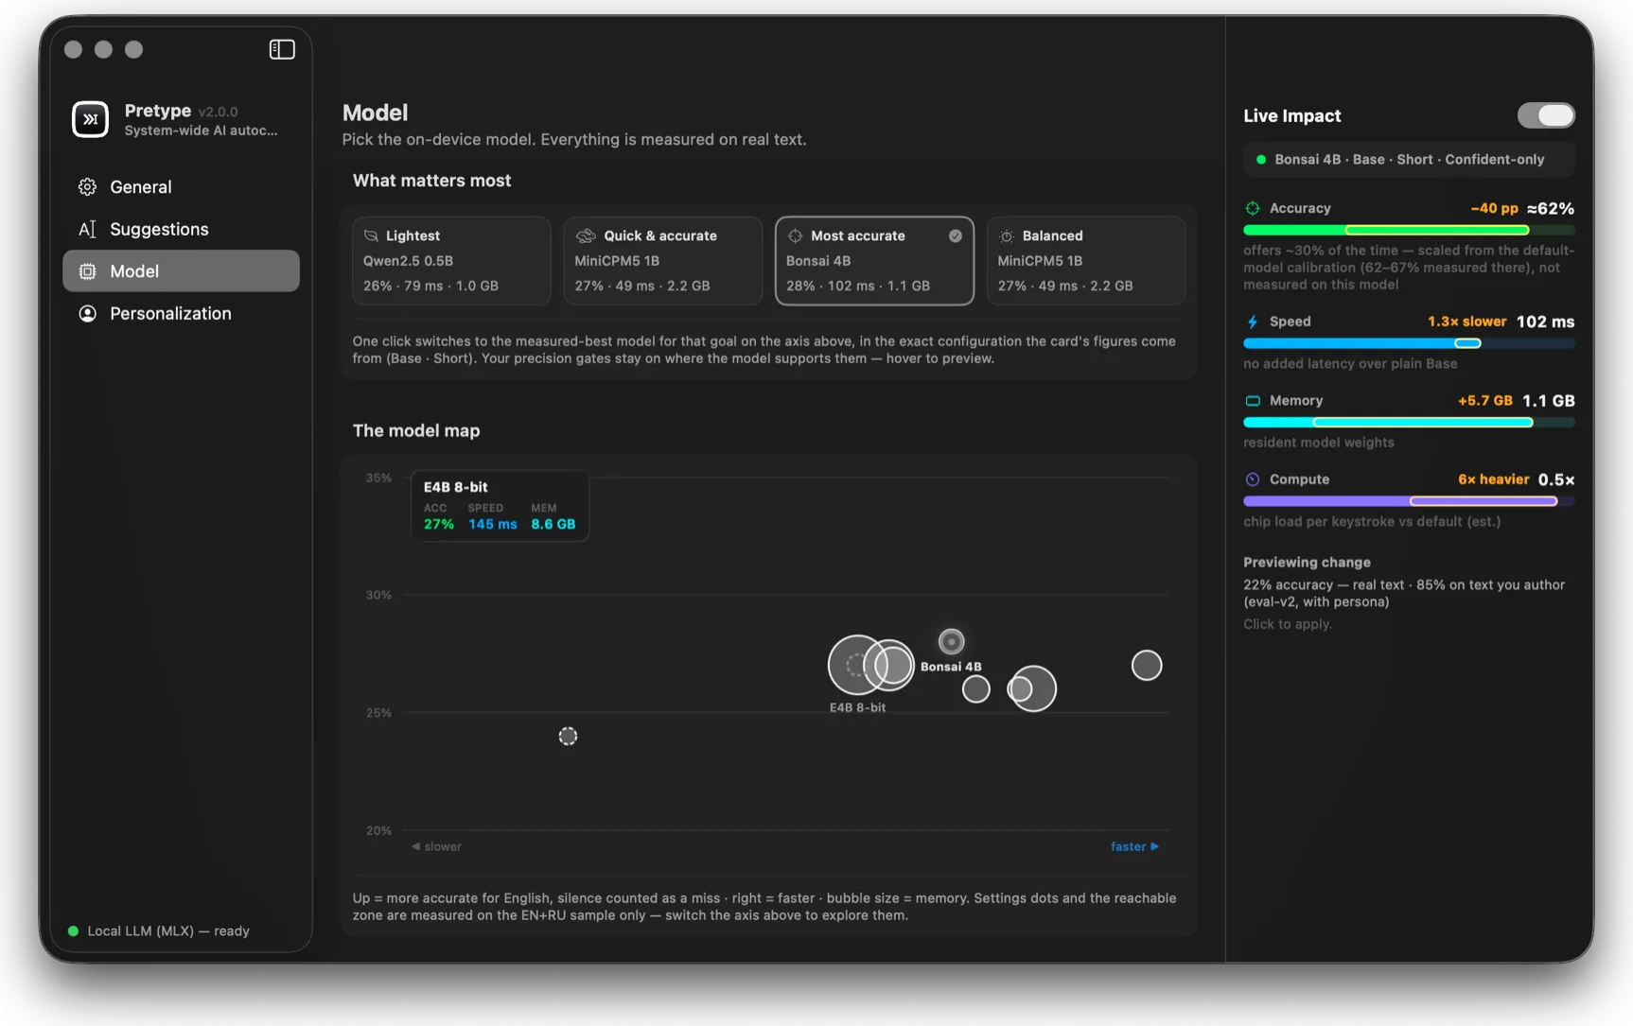The image size is (1633, 1026).
Task: Toggle the sidebar panel icon
Action: tap(282, 49)
